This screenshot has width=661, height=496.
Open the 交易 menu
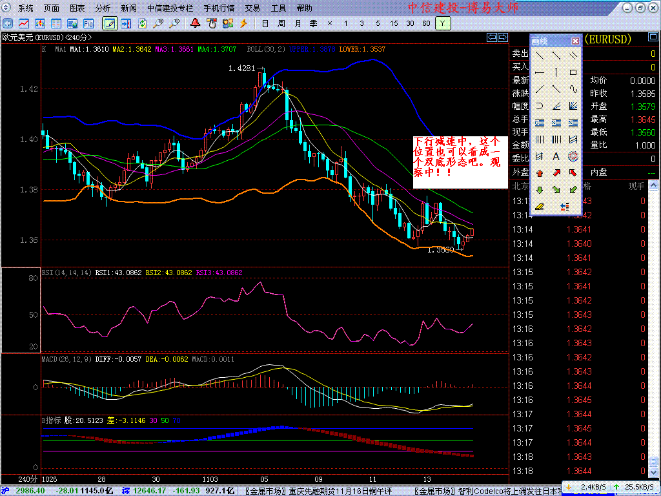point(252,8)
